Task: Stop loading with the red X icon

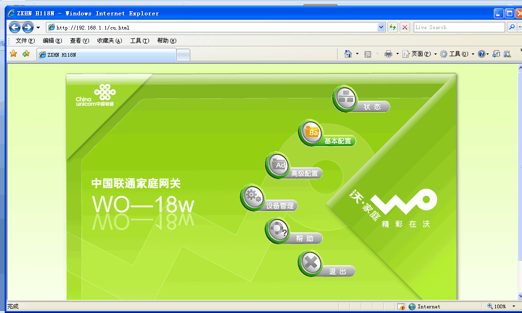Action: (405, 27)
